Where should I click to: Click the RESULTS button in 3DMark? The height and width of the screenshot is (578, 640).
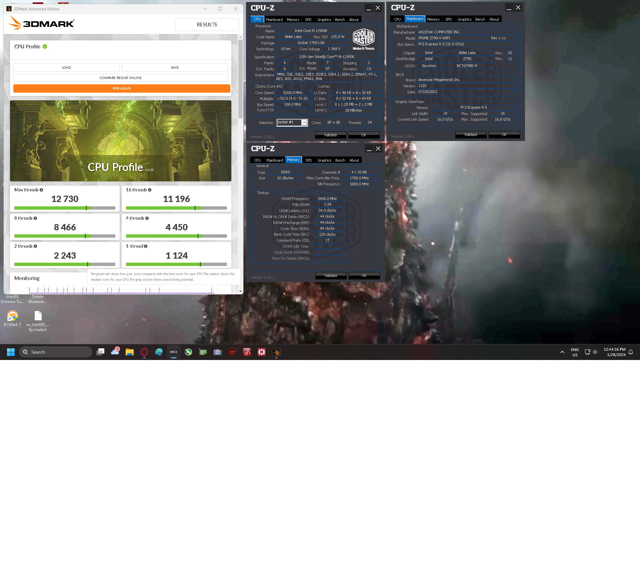point(207,25)
